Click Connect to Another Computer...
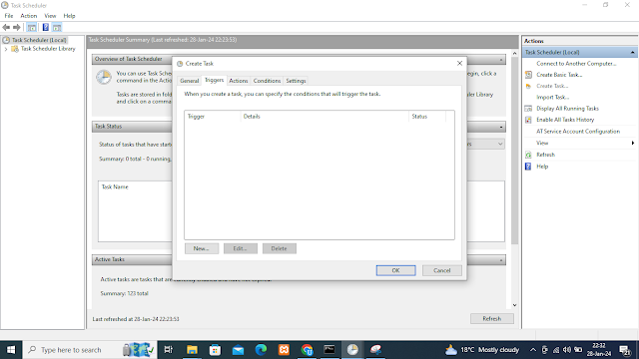 click(x=576, y=64)
